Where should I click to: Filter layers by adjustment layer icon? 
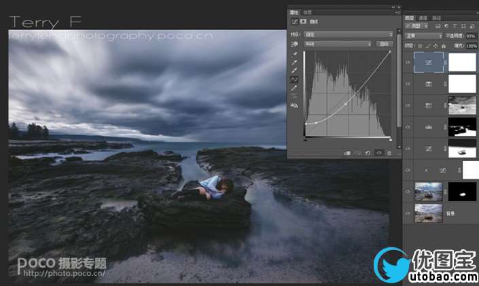(446, 26)
